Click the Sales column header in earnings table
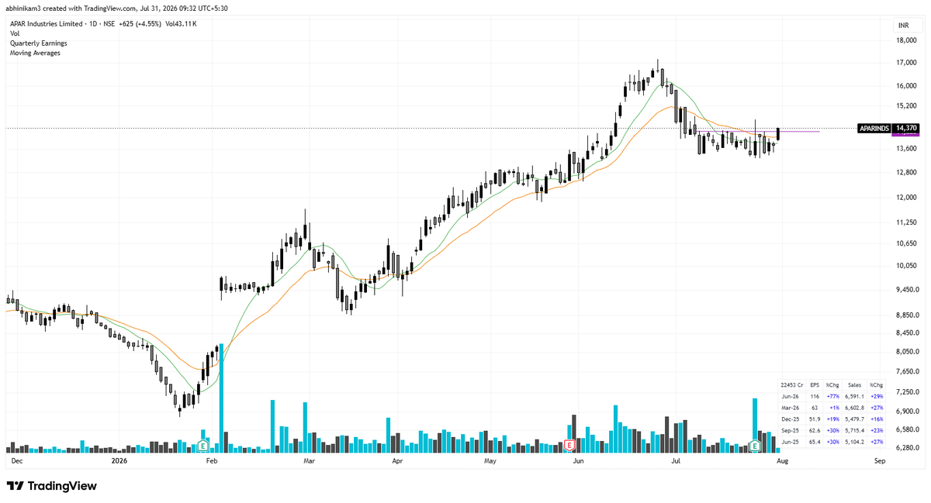The image size is (931, 503). 853,384
